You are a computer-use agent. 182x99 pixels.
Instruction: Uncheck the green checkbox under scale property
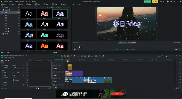point(13,80)
